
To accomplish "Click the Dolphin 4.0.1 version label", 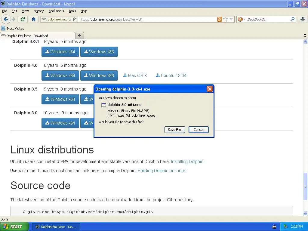I will (x=26, y=42).
